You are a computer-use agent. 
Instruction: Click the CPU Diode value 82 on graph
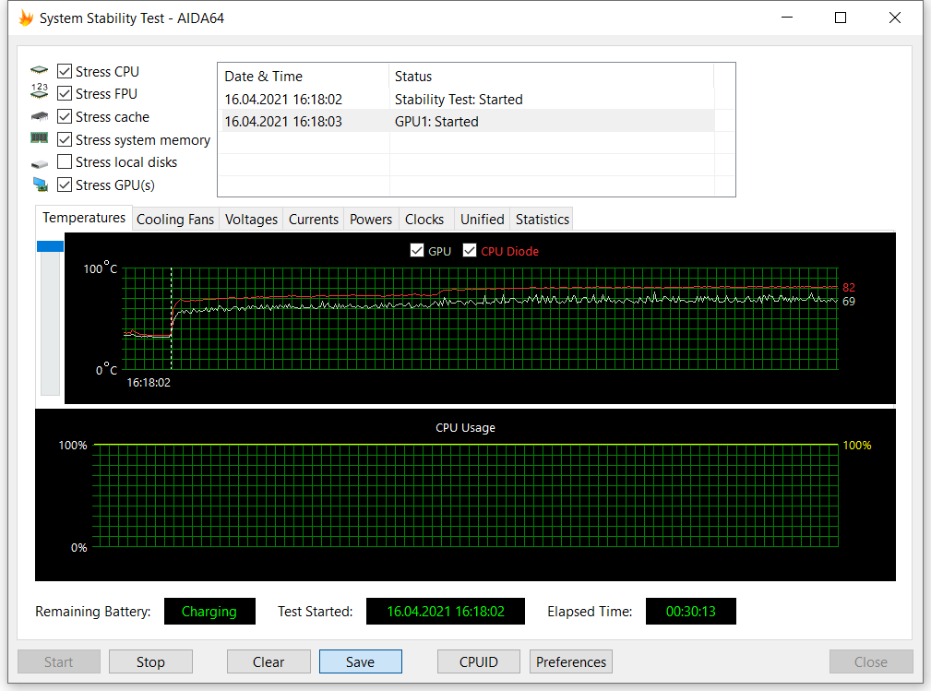pos(849,287)
